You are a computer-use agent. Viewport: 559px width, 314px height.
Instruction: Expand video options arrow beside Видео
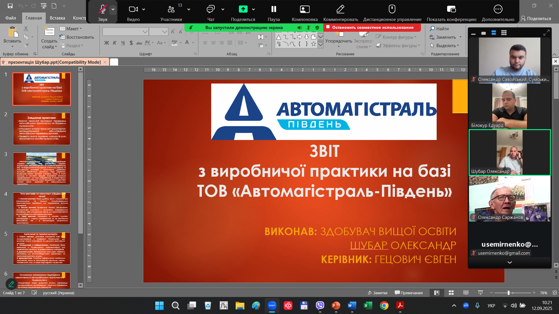[144, 10]
